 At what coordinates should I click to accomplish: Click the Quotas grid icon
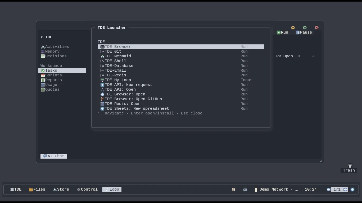tap(43, 90)
